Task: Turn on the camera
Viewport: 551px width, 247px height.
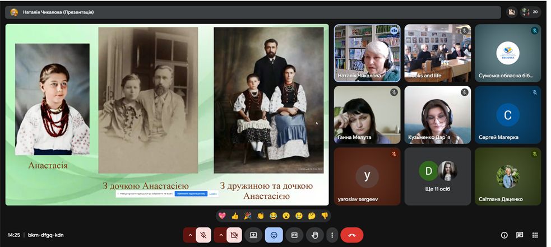Action: pos(234,235)
